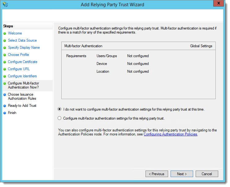Click the Global Settings header label
This screenshot has height=187, width=230.
[x=201, y=46]
